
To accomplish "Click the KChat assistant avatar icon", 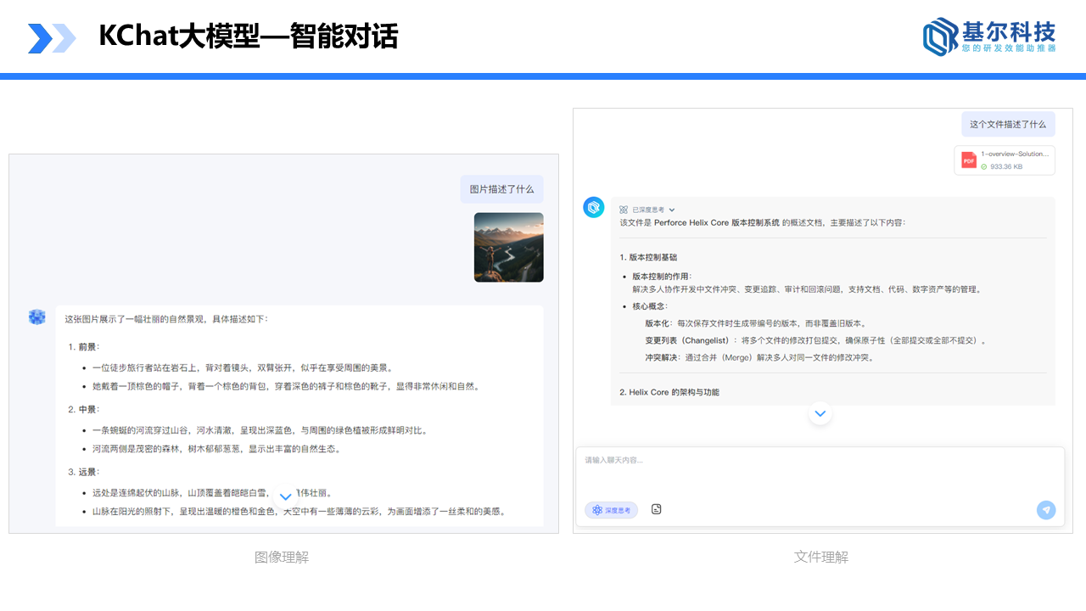I will (x=593, y=207).
